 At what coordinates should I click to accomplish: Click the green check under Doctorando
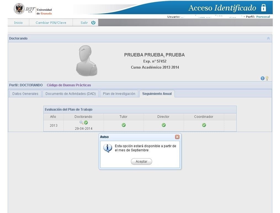click(86, 123)
